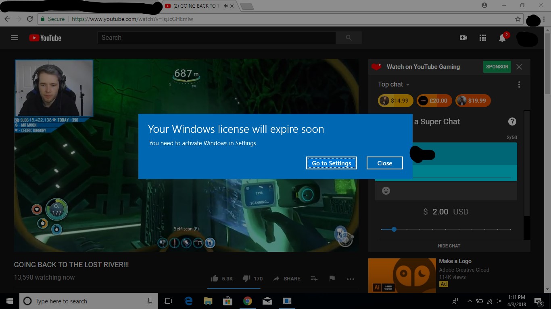Screen dimensions: 551x309
Task: Click in the YouTube search field
Action: pos(217,38)
